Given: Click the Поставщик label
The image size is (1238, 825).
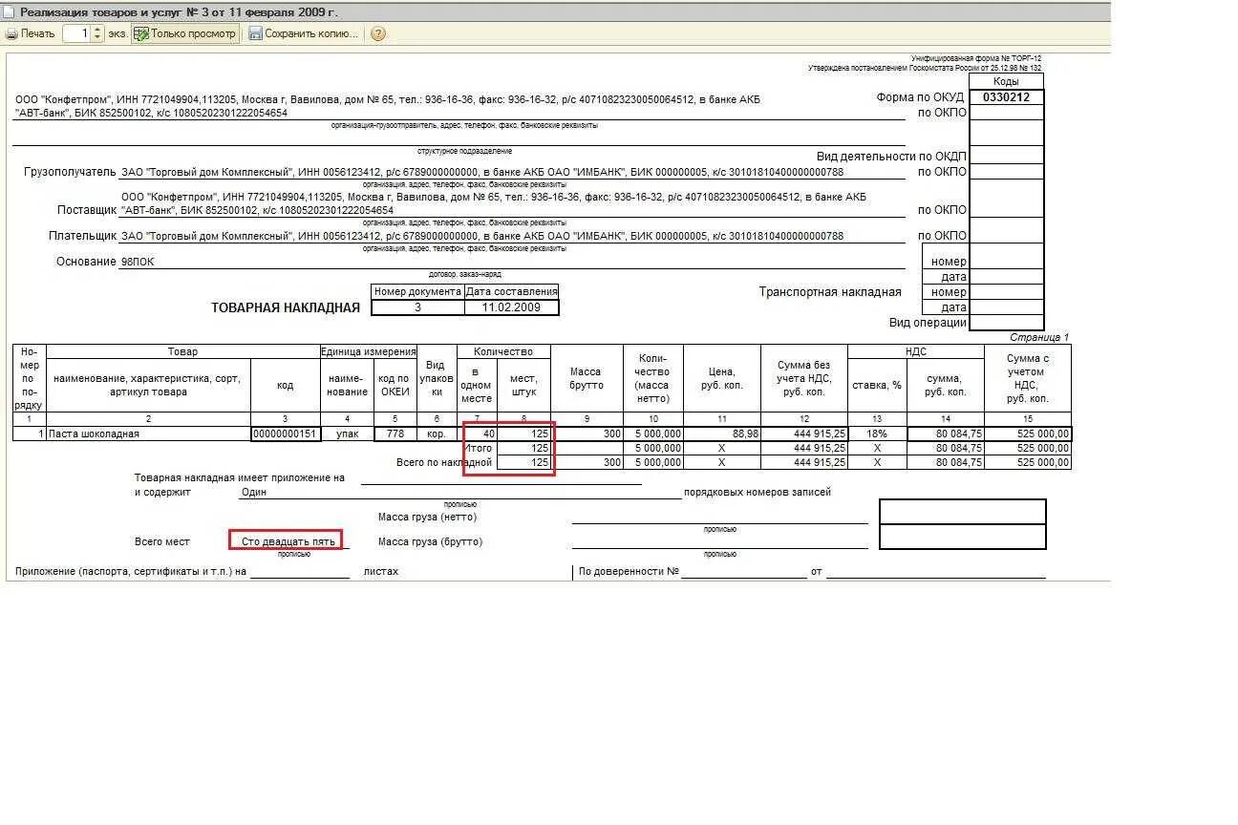Looking at the screenshot, I should [x=87, y=210].
